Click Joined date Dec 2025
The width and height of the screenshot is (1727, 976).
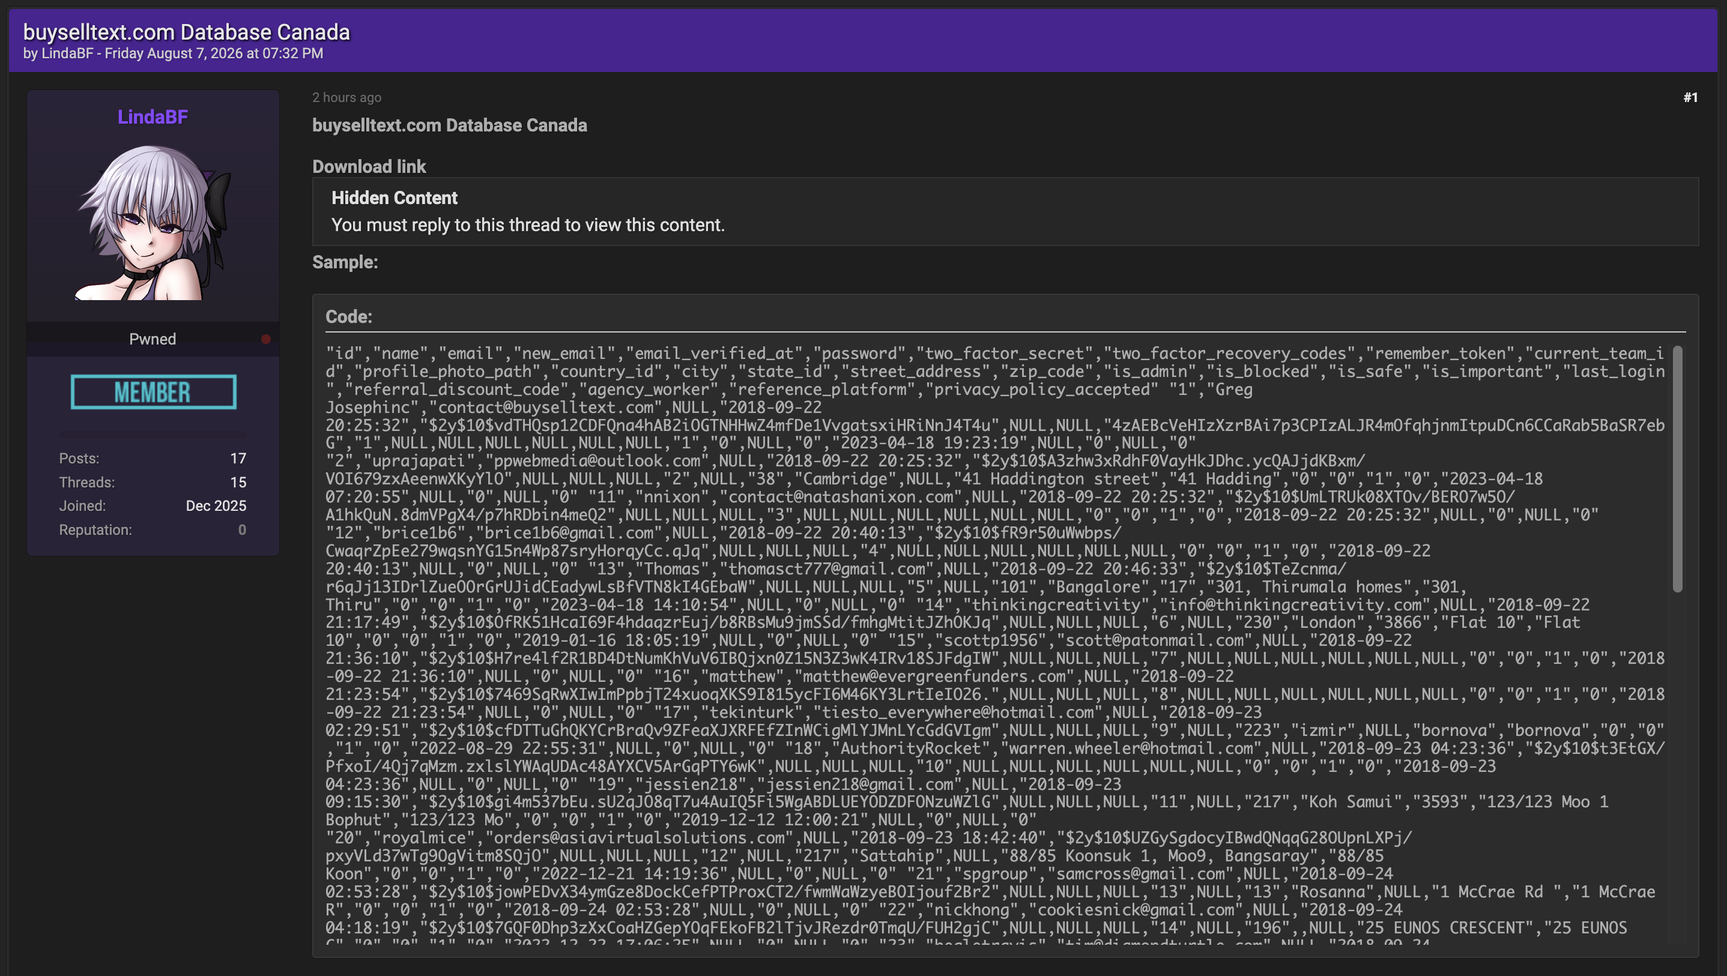click(216, 506)
